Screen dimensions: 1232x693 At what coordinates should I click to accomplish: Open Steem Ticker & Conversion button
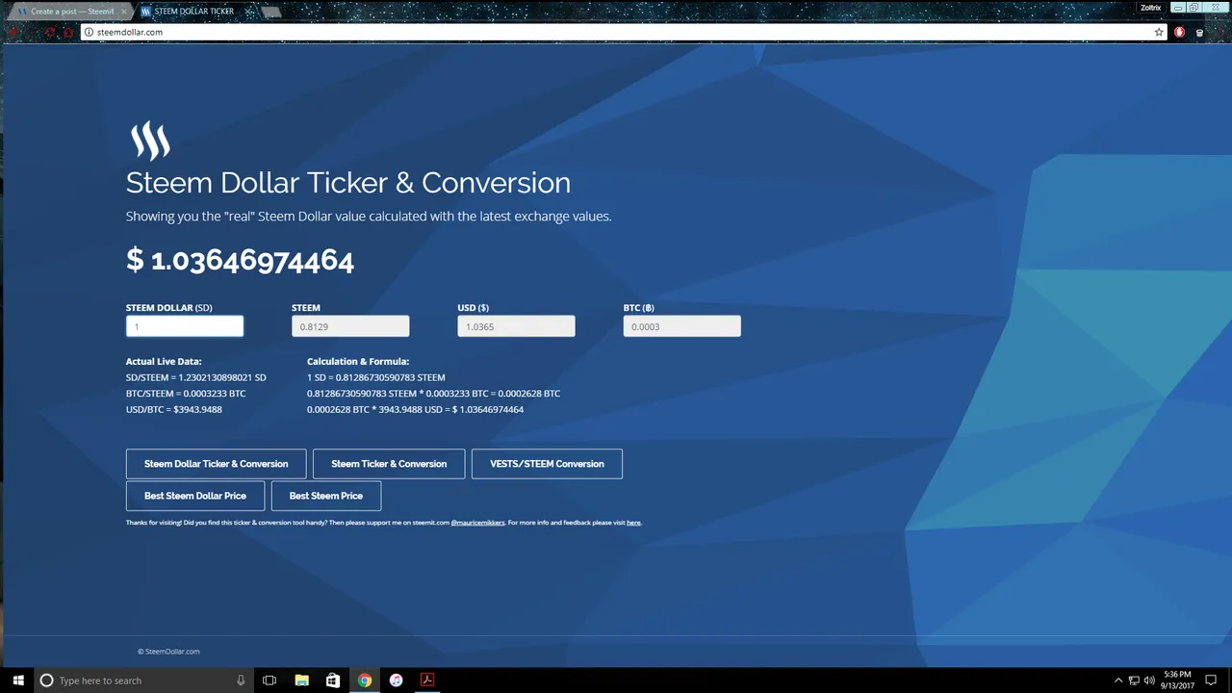tap(389, 464)
